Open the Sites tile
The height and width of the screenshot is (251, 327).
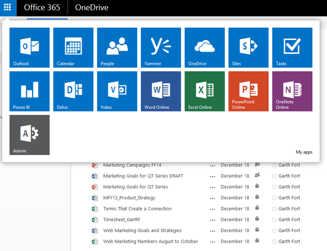click(248, 48)
